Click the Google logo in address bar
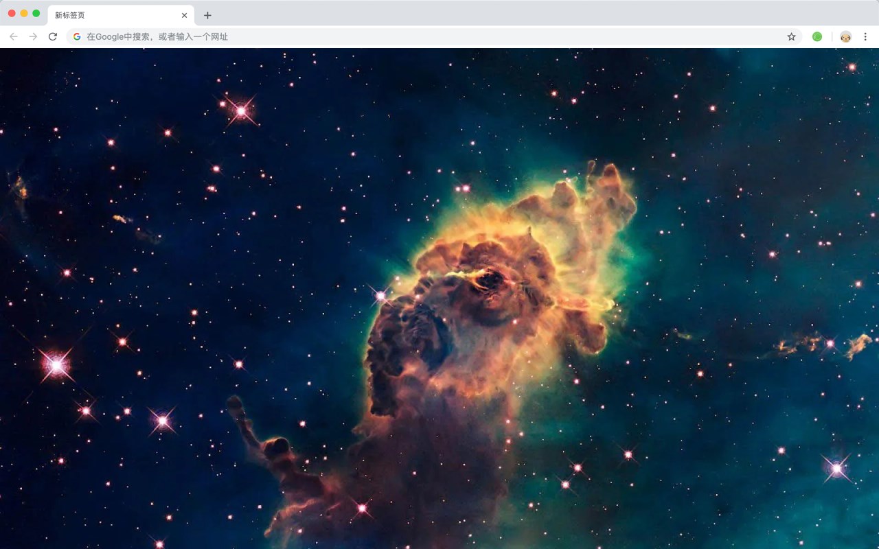Viewport: 879px width, 549px height. coord(77,36)
